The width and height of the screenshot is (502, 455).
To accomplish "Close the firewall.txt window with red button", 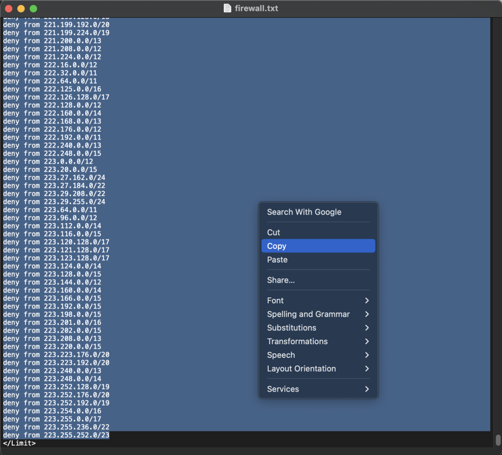I will coord(8,9).
